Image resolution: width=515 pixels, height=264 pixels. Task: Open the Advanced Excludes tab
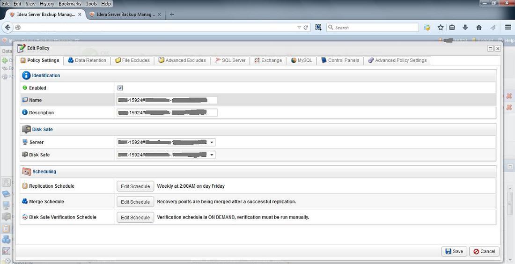(182, 60)
